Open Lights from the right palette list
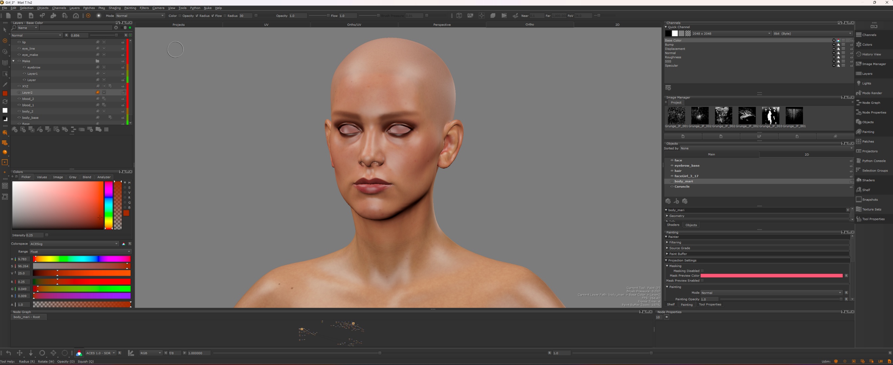The image size is (893, 365). [x=866, y=83]
